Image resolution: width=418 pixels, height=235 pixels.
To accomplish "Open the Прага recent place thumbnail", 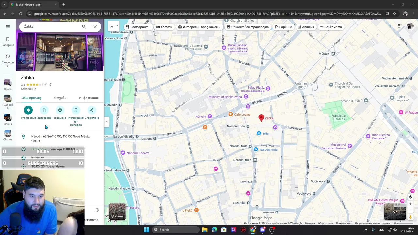I will coord(8,83).
